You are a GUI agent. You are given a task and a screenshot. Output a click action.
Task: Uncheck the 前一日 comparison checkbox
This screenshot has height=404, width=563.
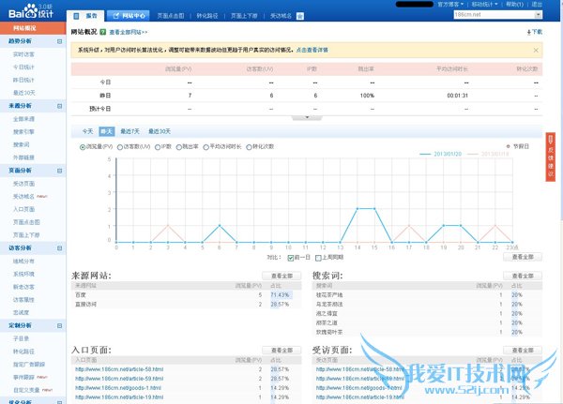pyautogui.click(x=291, y=258)
